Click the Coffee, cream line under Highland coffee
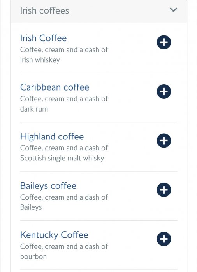 (64, 148)
